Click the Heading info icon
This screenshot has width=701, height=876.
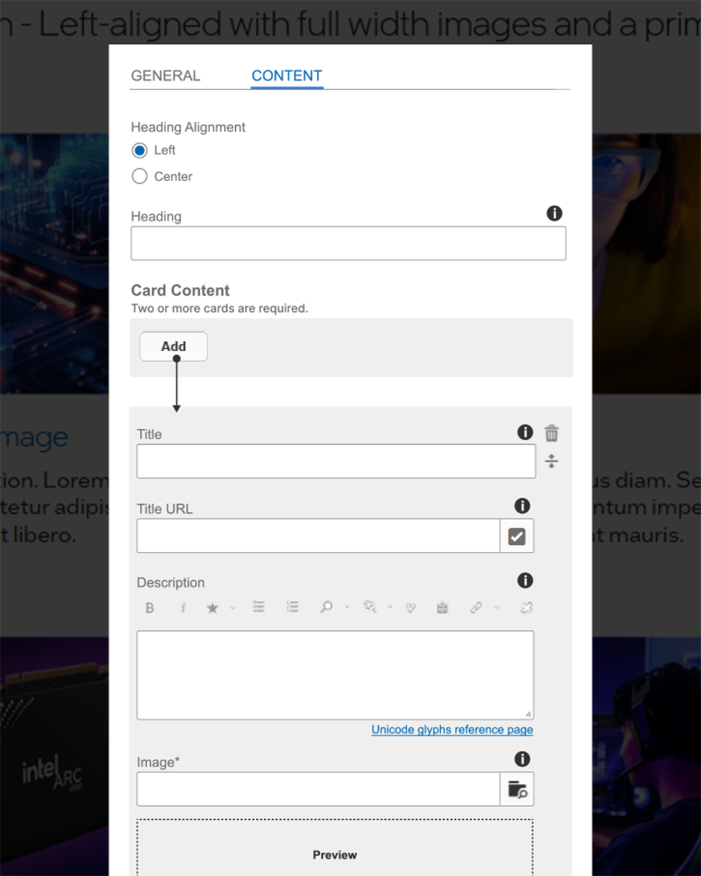[554, 213]
